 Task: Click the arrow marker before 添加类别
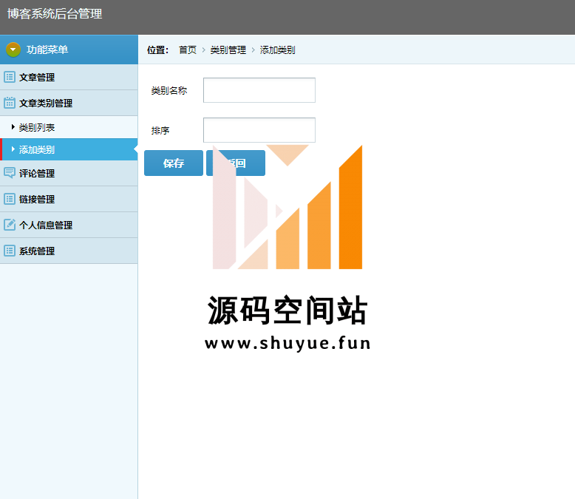[13, 149]
